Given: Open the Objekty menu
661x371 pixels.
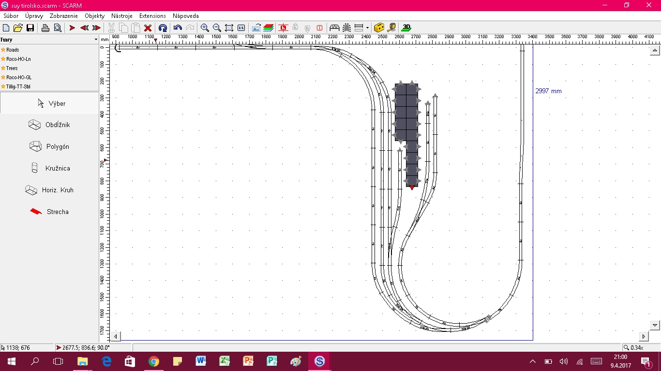Looking at the screenshot, I should point(94,16).
